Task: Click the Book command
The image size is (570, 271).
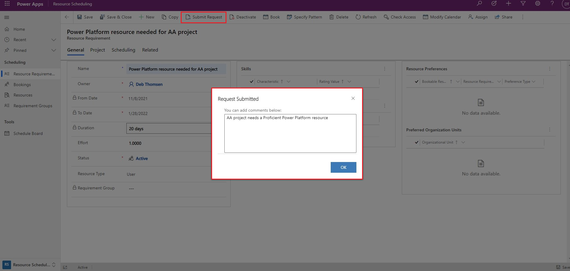Action: 272,17
